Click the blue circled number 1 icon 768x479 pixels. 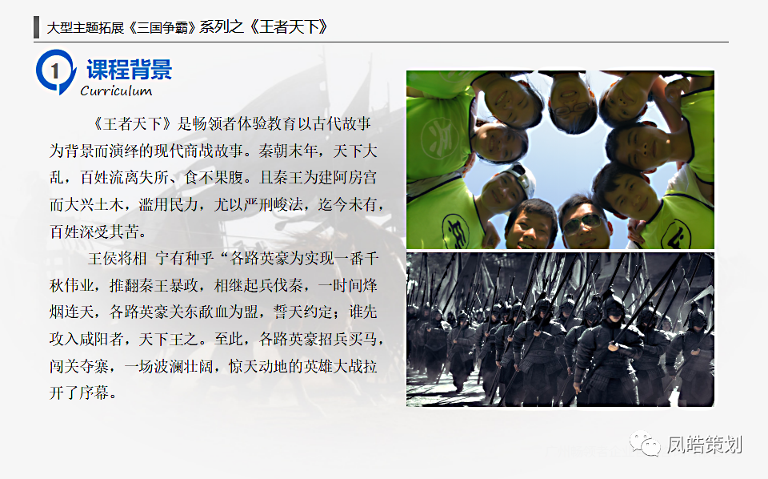coord(56,71)
